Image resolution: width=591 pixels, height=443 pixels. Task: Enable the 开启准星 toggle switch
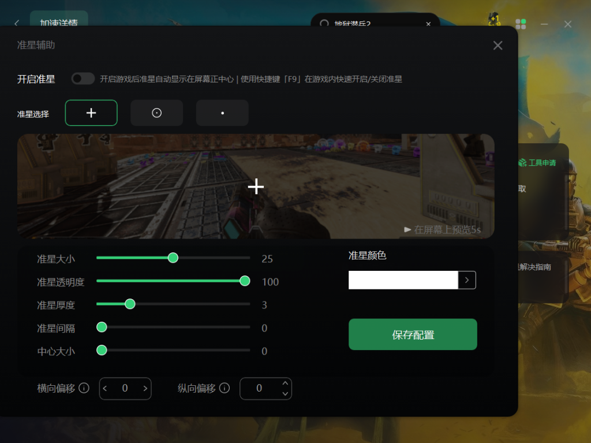coord(83,79)
